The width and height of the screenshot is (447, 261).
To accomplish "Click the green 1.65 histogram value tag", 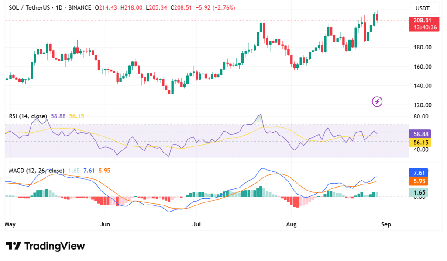I will pyautogui.click(x=420, y=192).
